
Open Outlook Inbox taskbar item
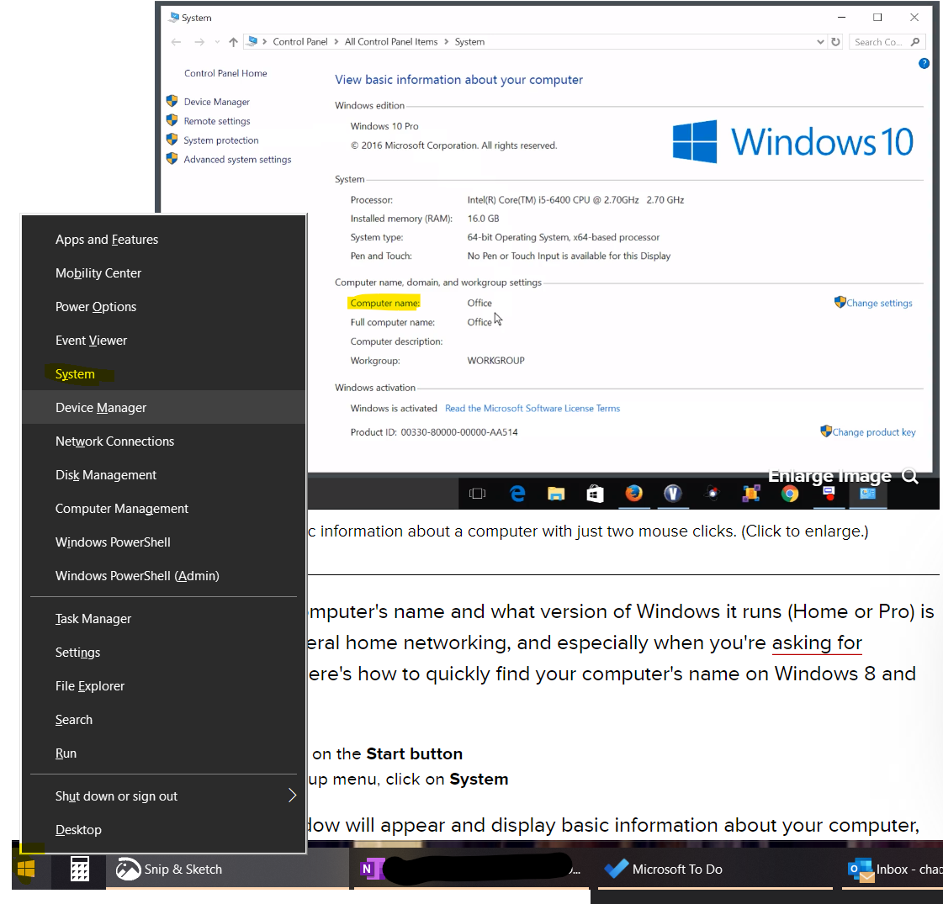click(893, 870)
